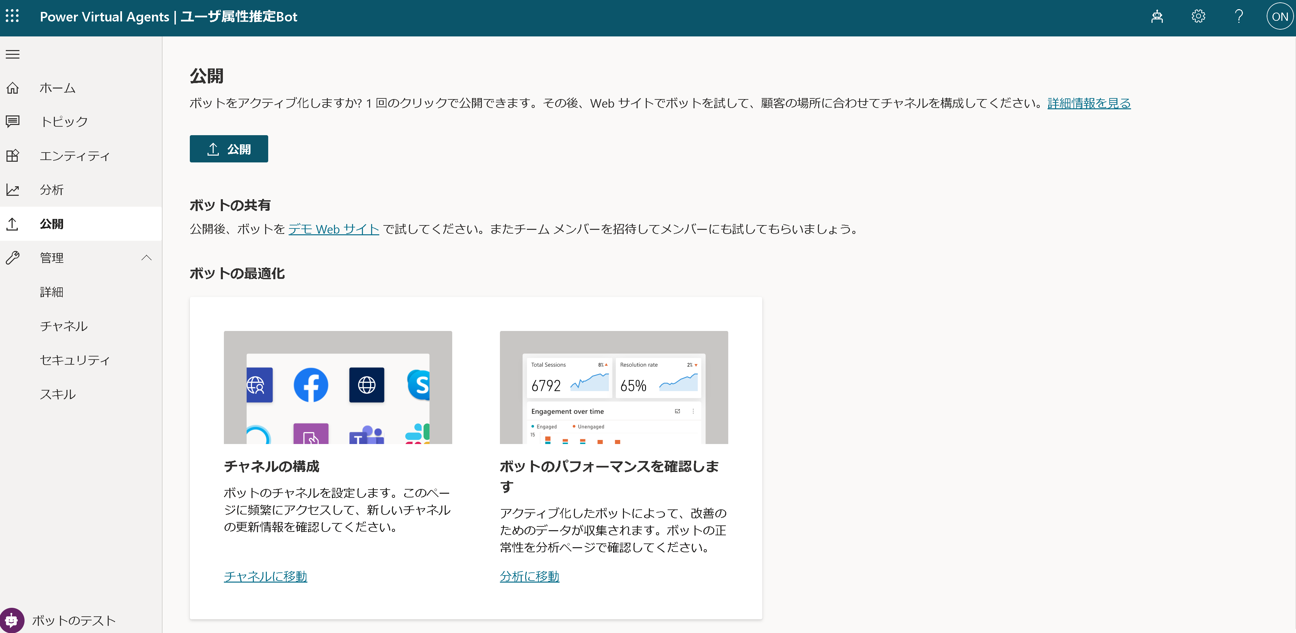Click the Home (ホーム) house icon
The height and width of the screenshot is (633, 1296).
click(x=13, y=88)
